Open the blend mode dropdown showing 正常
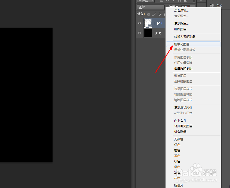The width and height of the screenshot is (230, 188). 150,7
